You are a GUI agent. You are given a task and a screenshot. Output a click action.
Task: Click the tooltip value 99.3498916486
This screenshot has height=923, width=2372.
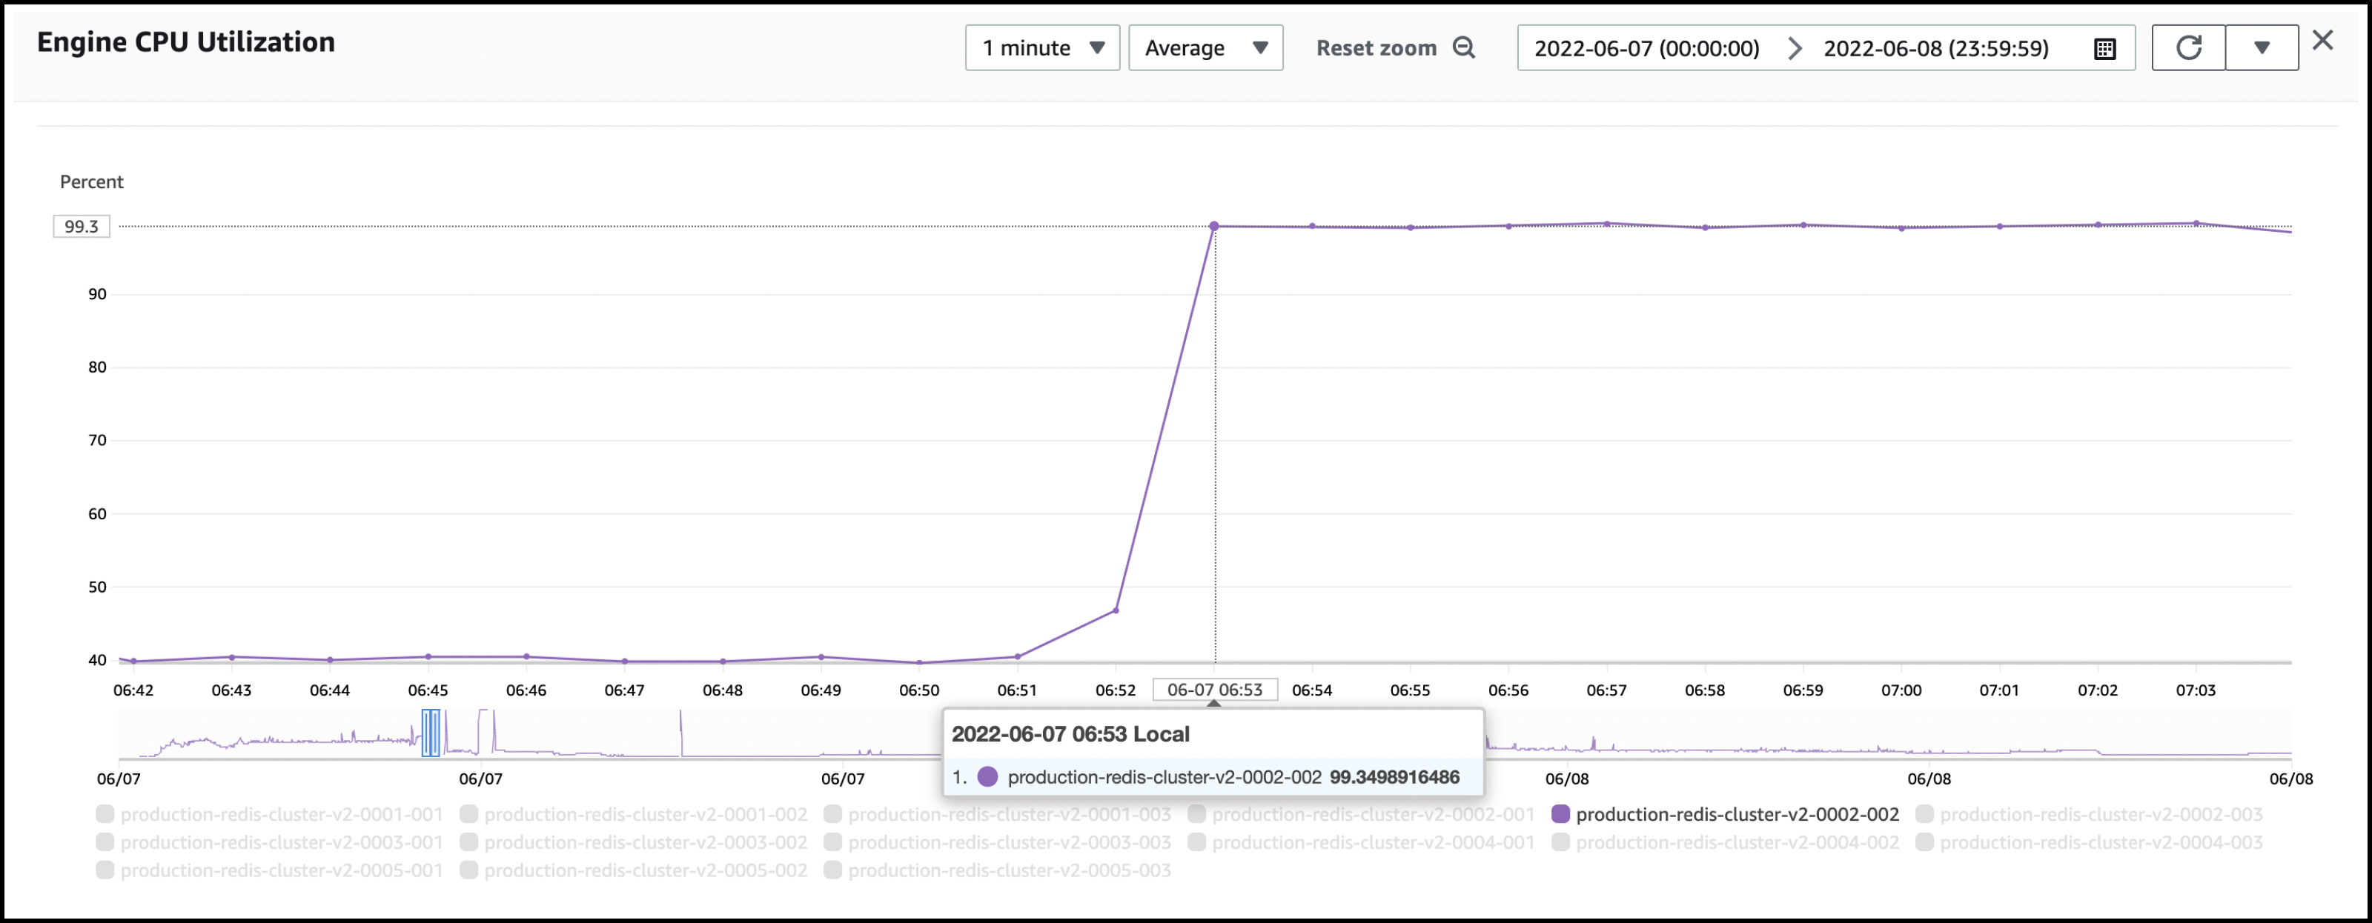coord(1394,776)
